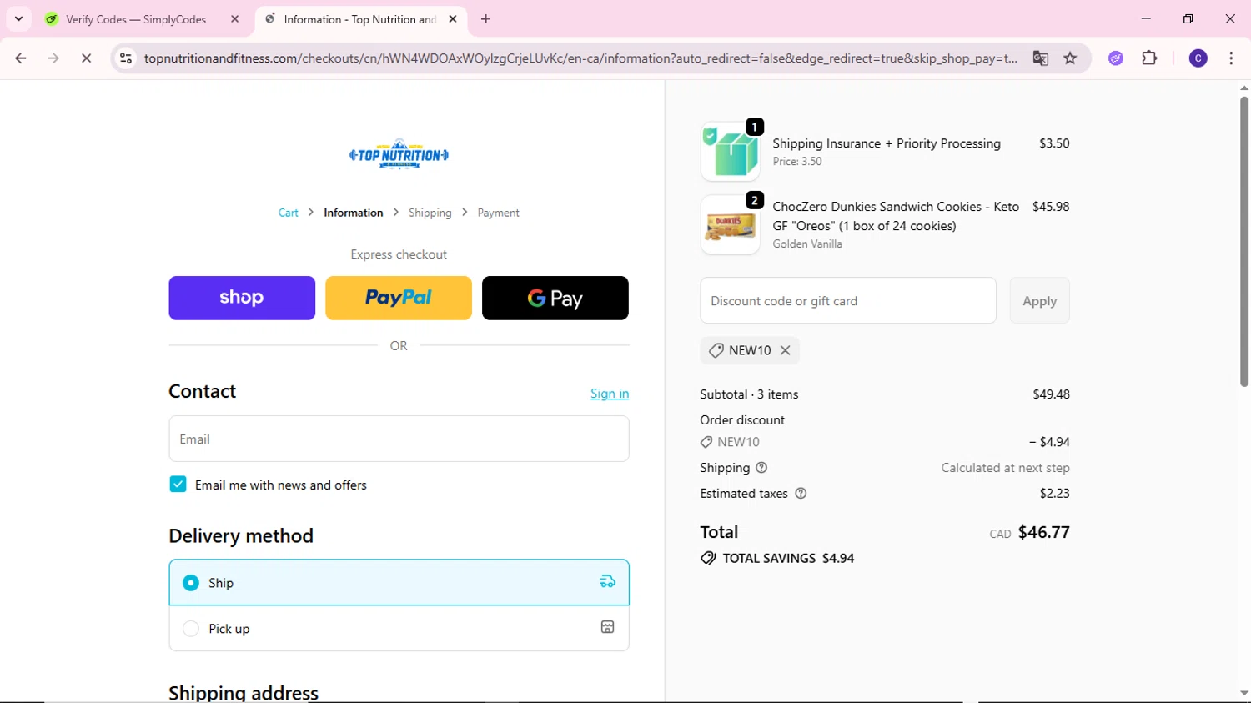This screenshot has height=703, width=1251.
Task: Open the tab search dropdown arrow
Action: [x=18, y=18]
